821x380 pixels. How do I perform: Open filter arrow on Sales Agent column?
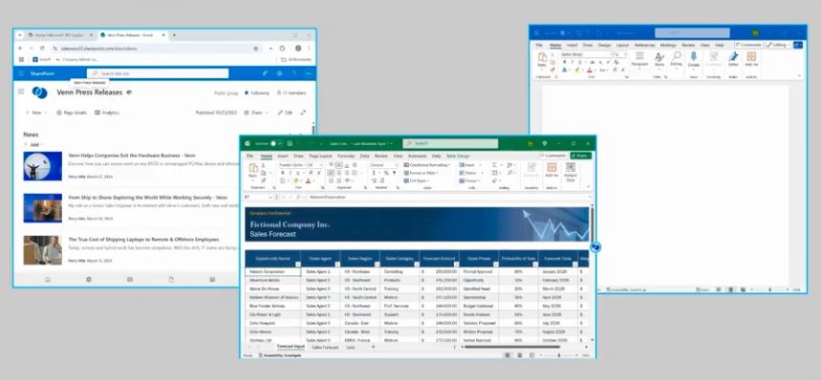[x=337, y=264]
